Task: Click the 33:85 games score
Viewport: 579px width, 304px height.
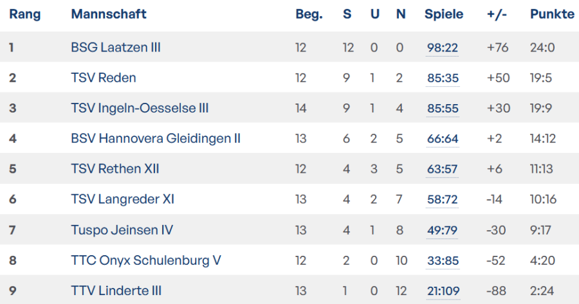Action: (x=443, y=261)
